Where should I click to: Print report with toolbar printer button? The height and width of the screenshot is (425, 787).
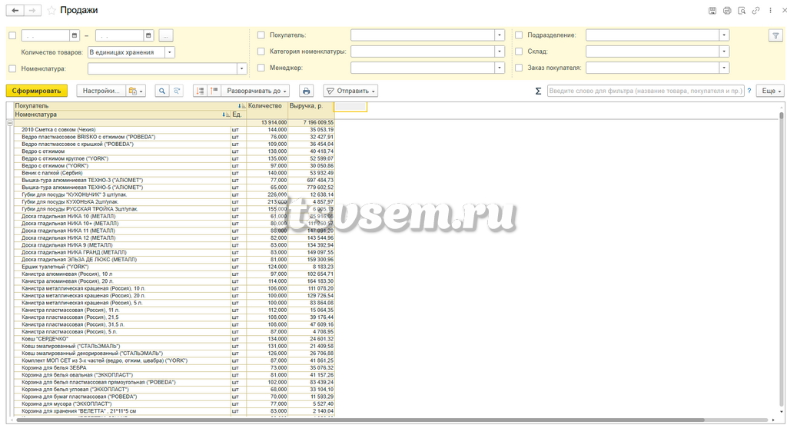pos(306,91)
